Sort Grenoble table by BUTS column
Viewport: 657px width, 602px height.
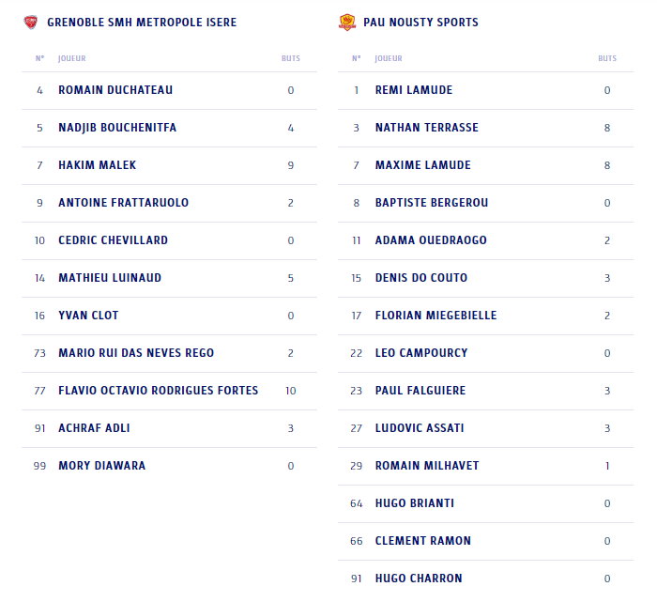290,58
